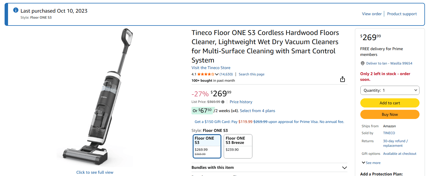Image resolution: width=433 pixels, height=176 pixels.
Task: Visit the Tineco Store link
Action: tap(211, 68)
